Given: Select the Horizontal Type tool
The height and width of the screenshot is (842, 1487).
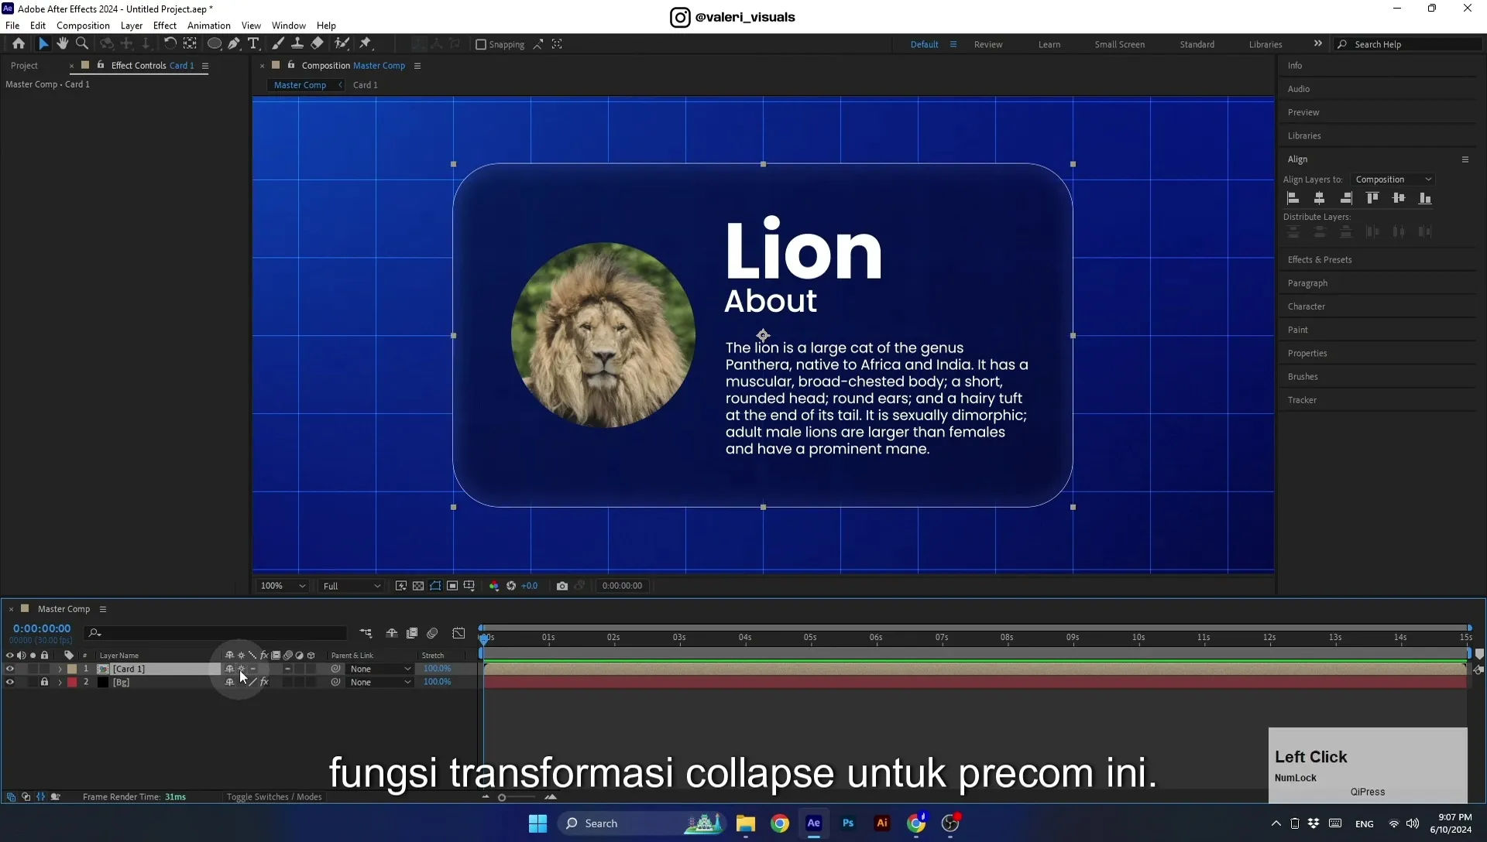Looking at the screenshot, I should tap(253, 44).
